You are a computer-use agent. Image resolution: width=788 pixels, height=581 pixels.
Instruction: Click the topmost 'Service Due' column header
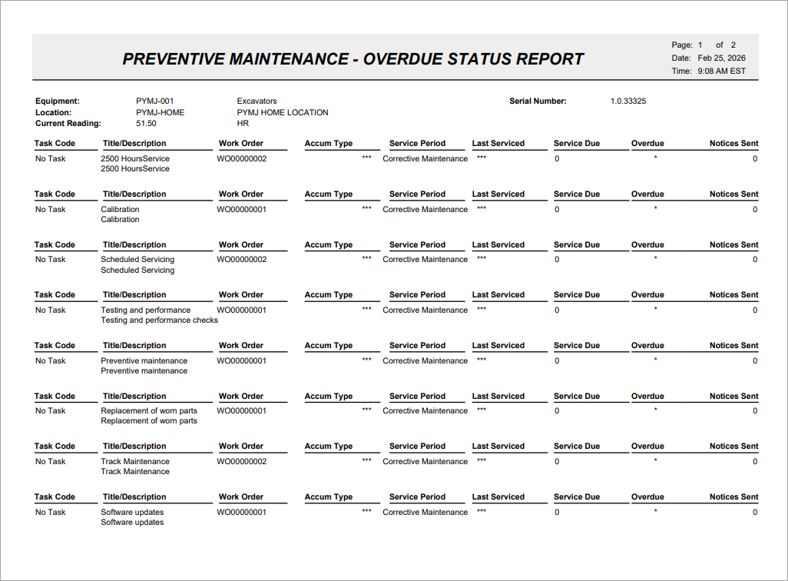click(577, 144)
